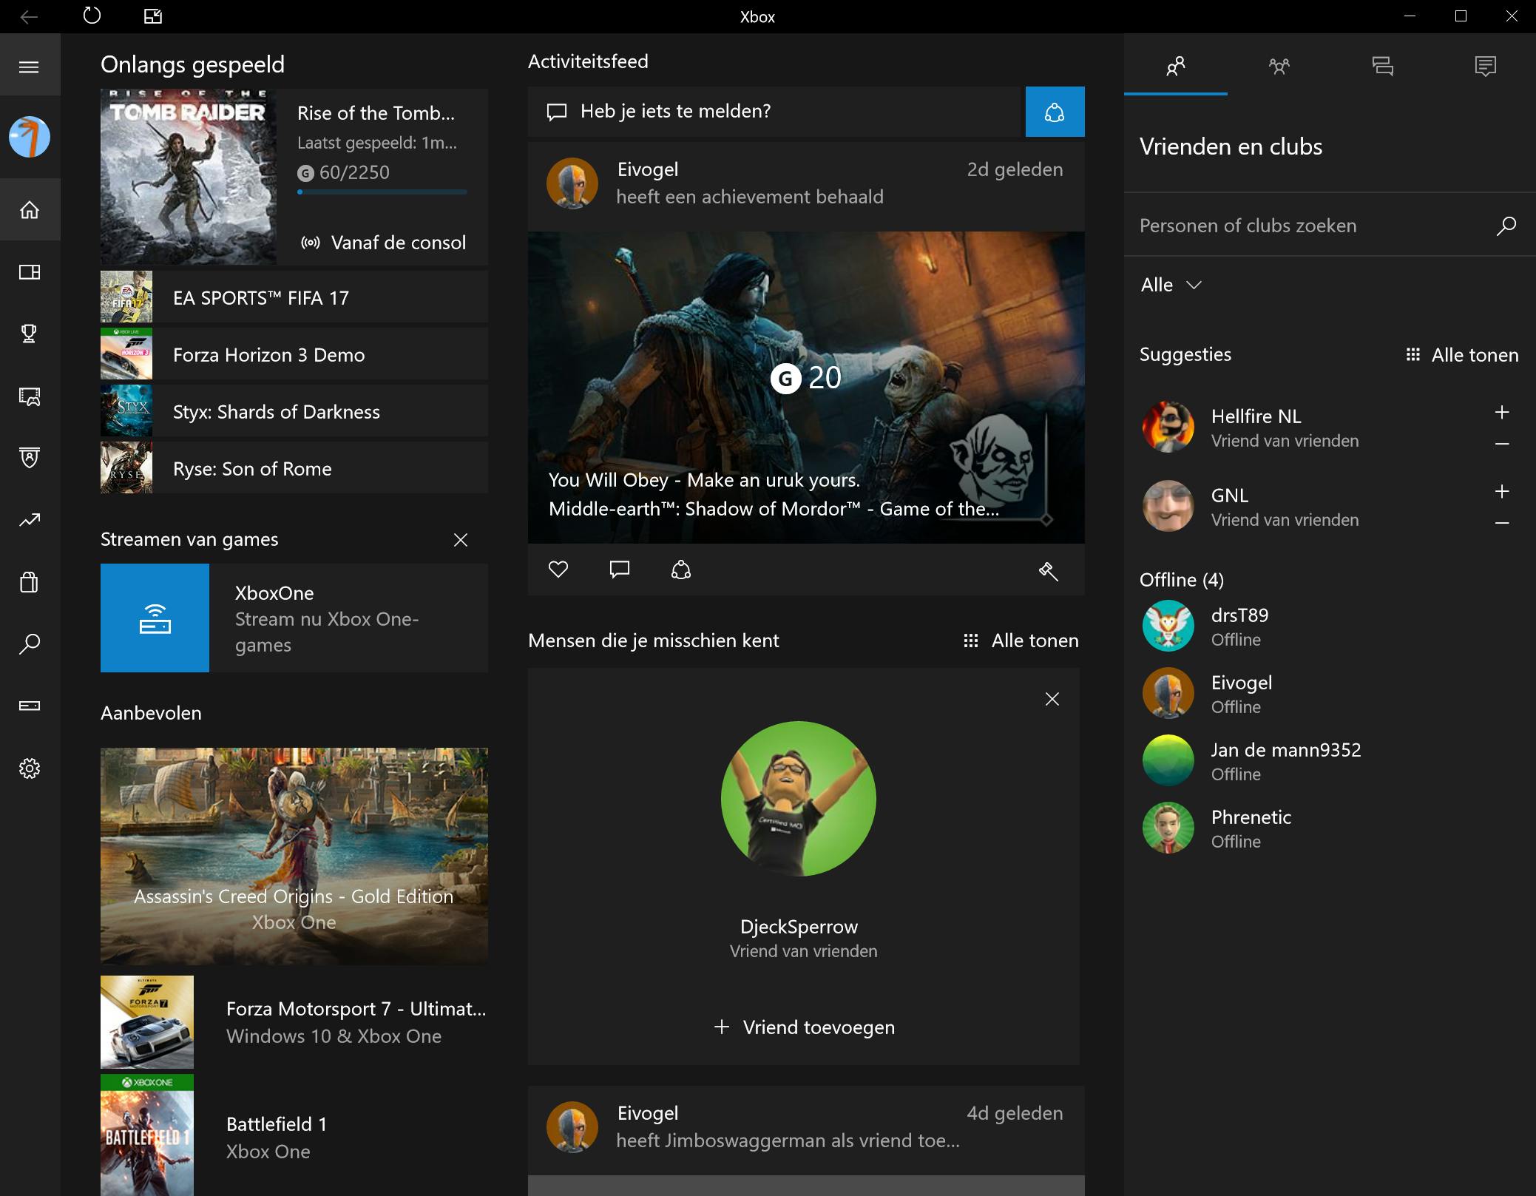Image resolution: width=1536 pixels, height=1196 pixels.
Task: Open the Store bag icon in sidebar
Action: [30, 582]
